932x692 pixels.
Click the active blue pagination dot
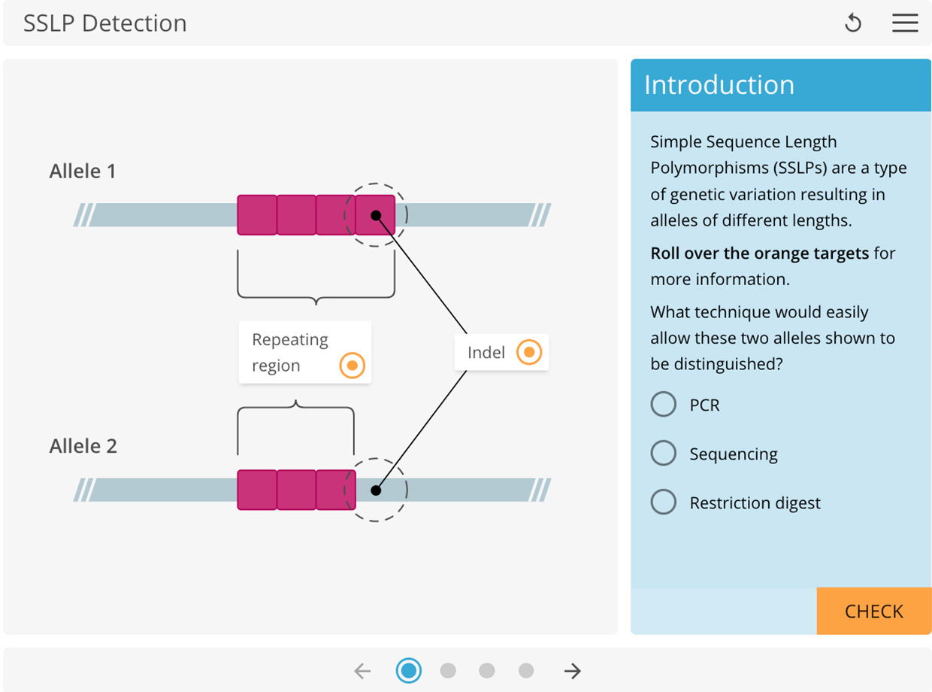409,670
